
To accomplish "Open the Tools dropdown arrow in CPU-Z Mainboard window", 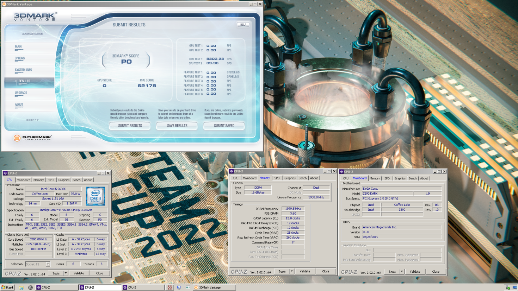I will pyautogui.click(x=402, y=272).
